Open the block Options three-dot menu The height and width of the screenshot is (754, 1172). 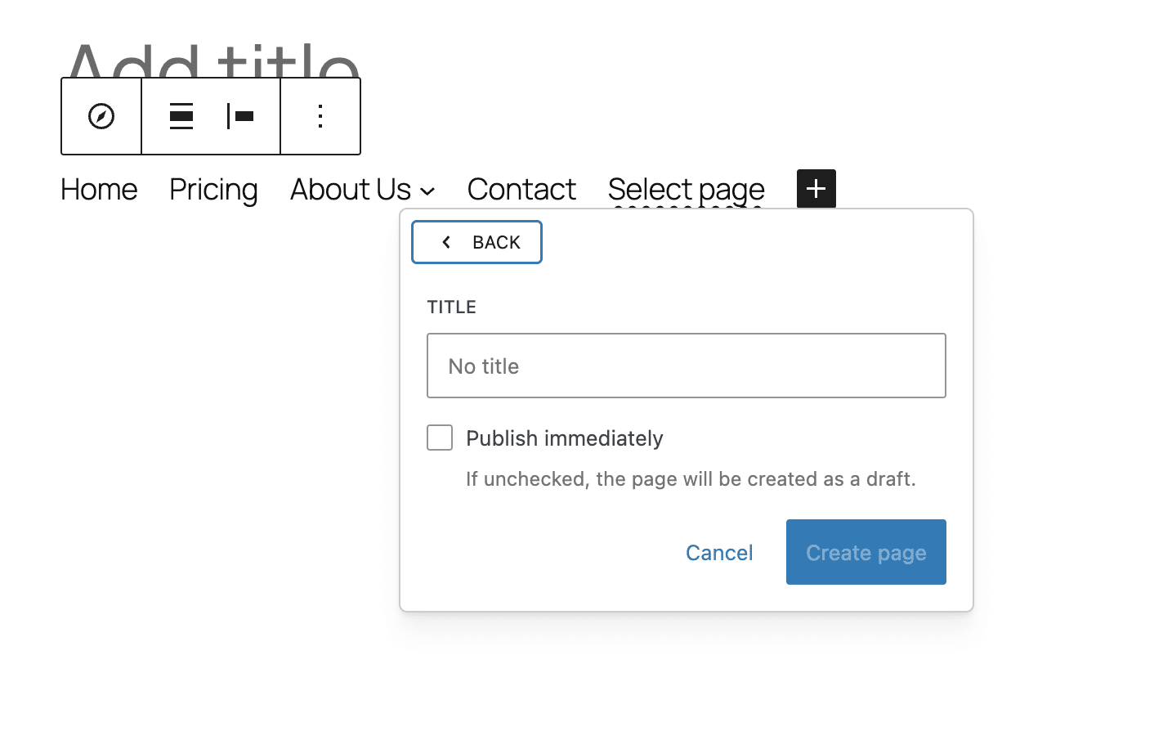(x=320, y=116)
